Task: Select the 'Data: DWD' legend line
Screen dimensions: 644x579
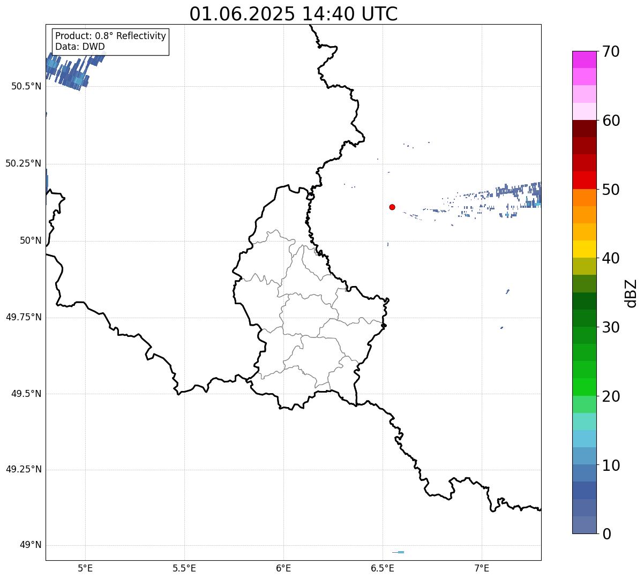Action: point(80,47)
